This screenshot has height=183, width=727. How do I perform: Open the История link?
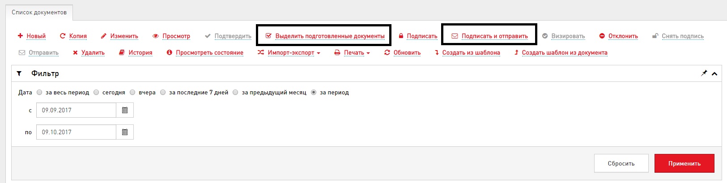pos(140,52)
